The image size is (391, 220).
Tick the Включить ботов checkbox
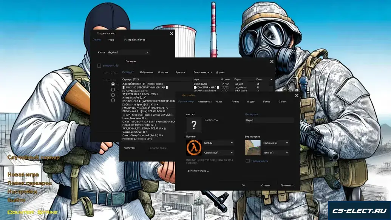point(99,65)
